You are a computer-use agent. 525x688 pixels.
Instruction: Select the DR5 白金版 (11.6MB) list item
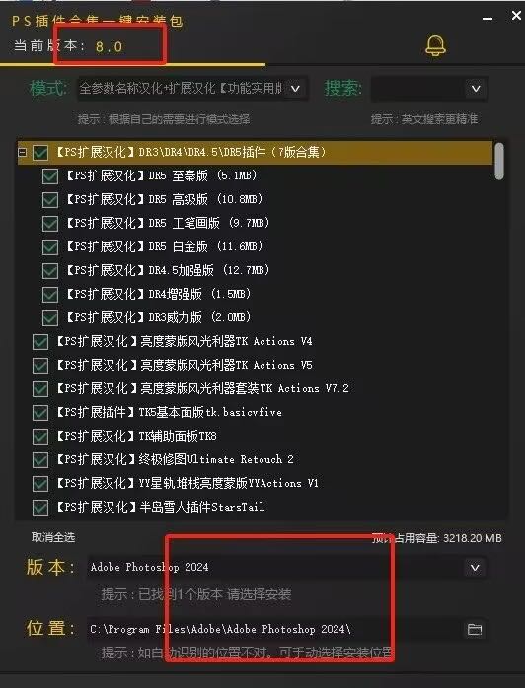click(x=165, y=246)
